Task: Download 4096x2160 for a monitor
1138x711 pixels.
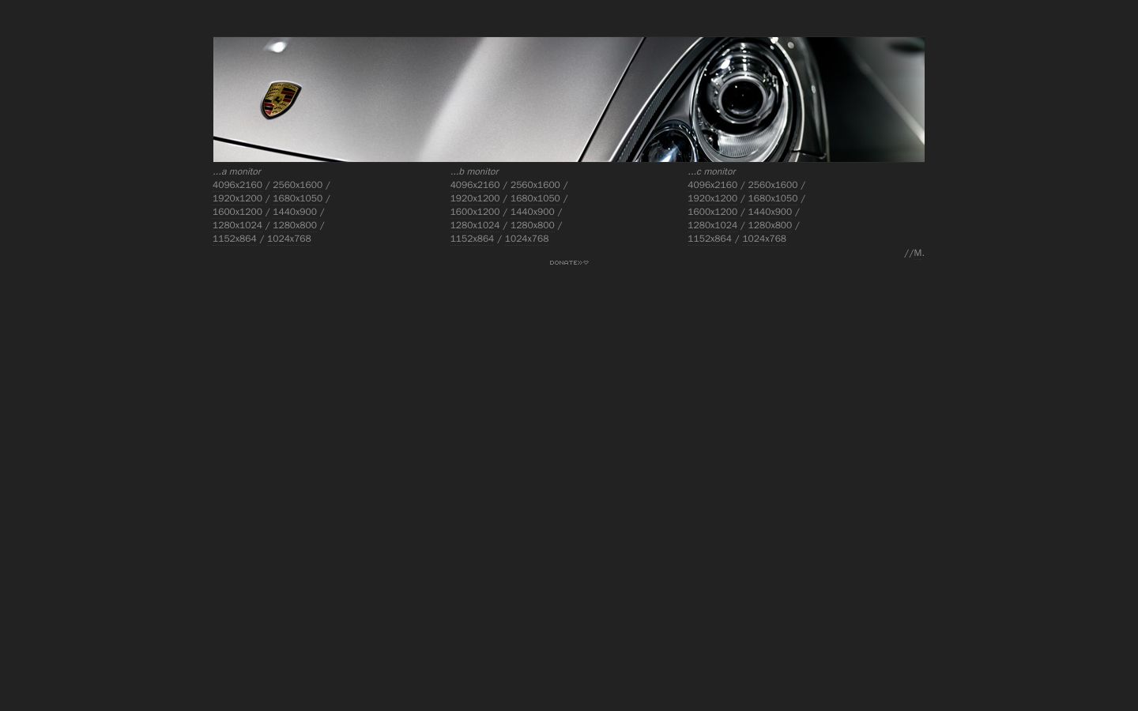Action: pos(237,185)
